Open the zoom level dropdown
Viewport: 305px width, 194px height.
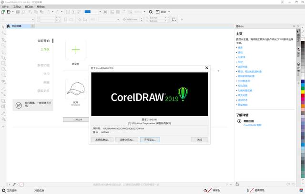pos(100,12)
